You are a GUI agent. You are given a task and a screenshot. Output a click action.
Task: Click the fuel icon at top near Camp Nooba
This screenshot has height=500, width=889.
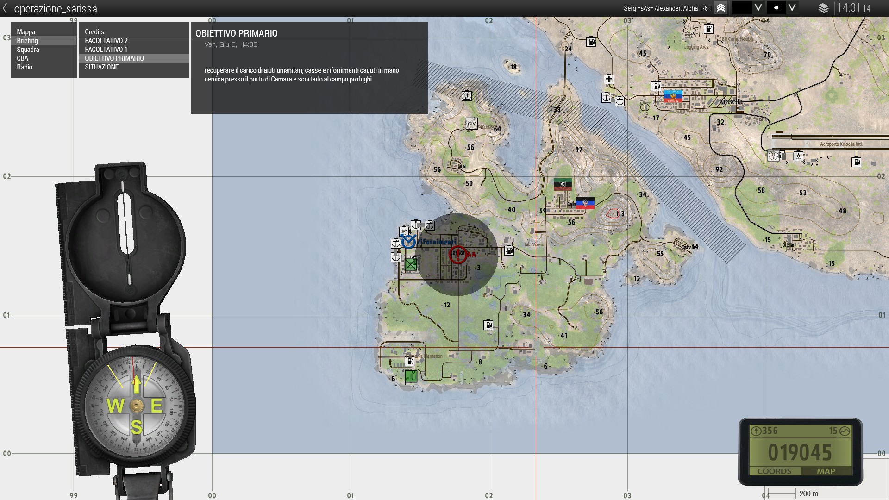coord(708,29)
